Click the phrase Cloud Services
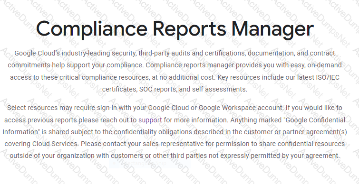Viewport: 359px width, 184px height. pyautogui.click(x=56, y=144)
